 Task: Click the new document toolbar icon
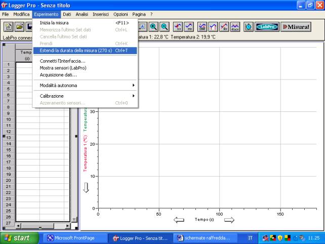(x=8, y=27)
